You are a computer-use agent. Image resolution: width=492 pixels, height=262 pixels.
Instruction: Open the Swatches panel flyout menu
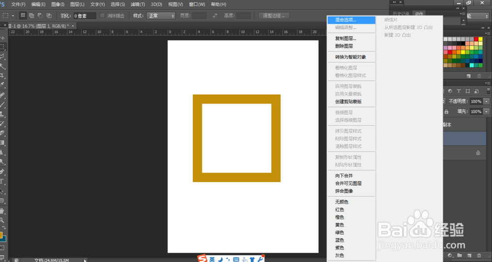488,33
